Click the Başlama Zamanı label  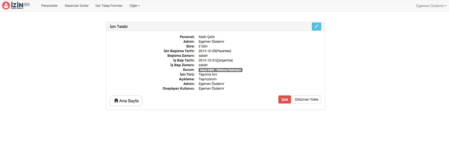pyautogui.click(x=181, y=55)
